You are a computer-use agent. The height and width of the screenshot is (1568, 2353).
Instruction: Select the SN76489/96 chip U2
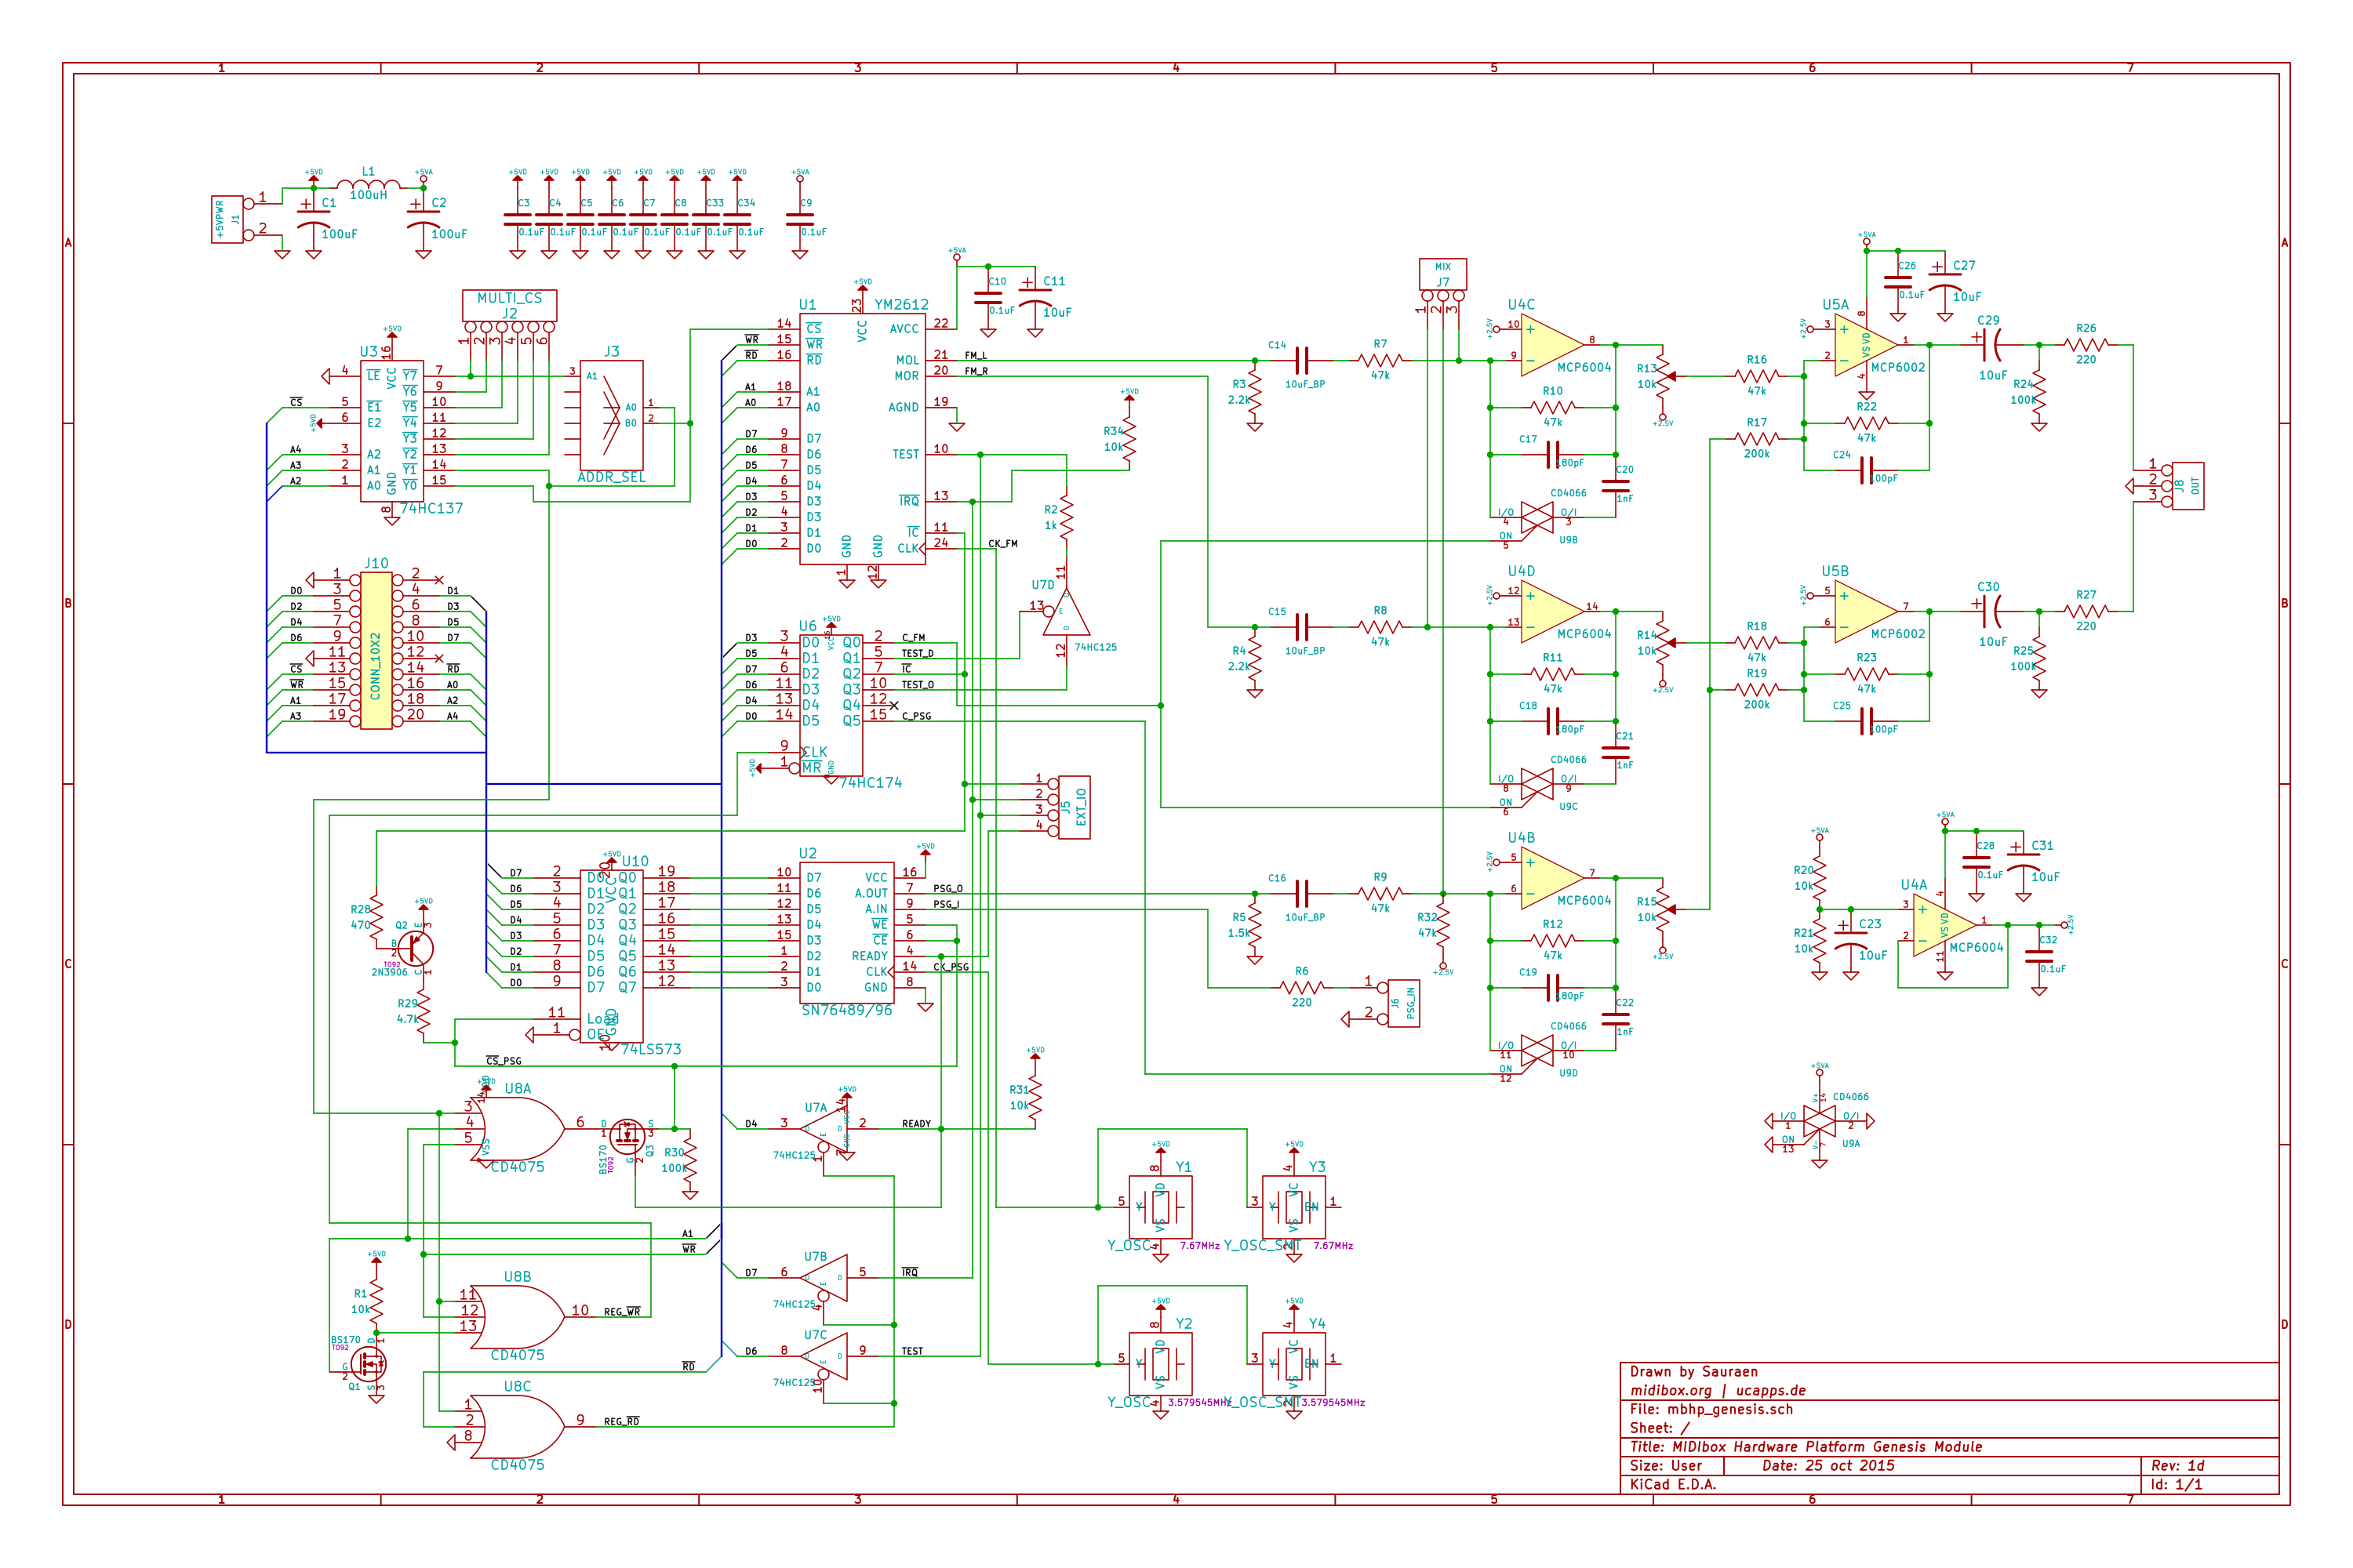pyautogui.click(x=846, y=932)
